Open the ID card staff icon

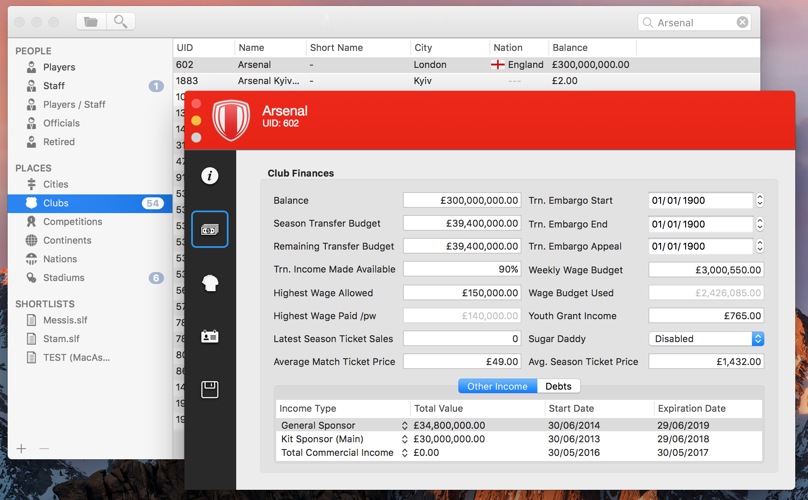point(210,337)
